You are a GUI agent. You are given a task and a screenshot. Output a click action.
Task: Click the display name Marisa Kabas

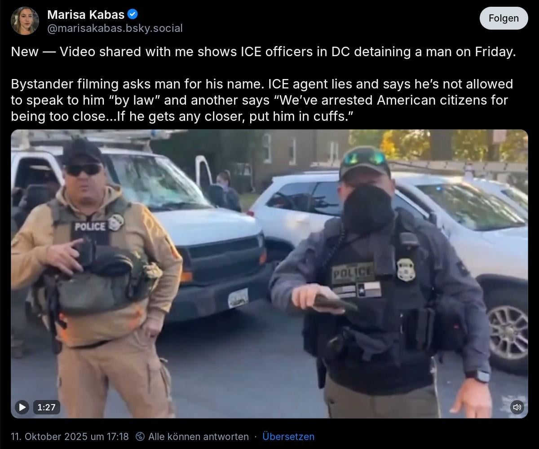click(86, 14)
